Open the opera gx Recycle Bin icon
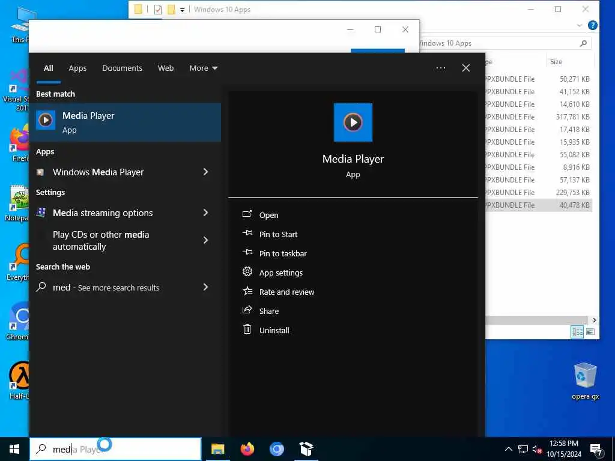Image resolution: width=615 pixels, height=461 pixels. click(x=585, y=381)
